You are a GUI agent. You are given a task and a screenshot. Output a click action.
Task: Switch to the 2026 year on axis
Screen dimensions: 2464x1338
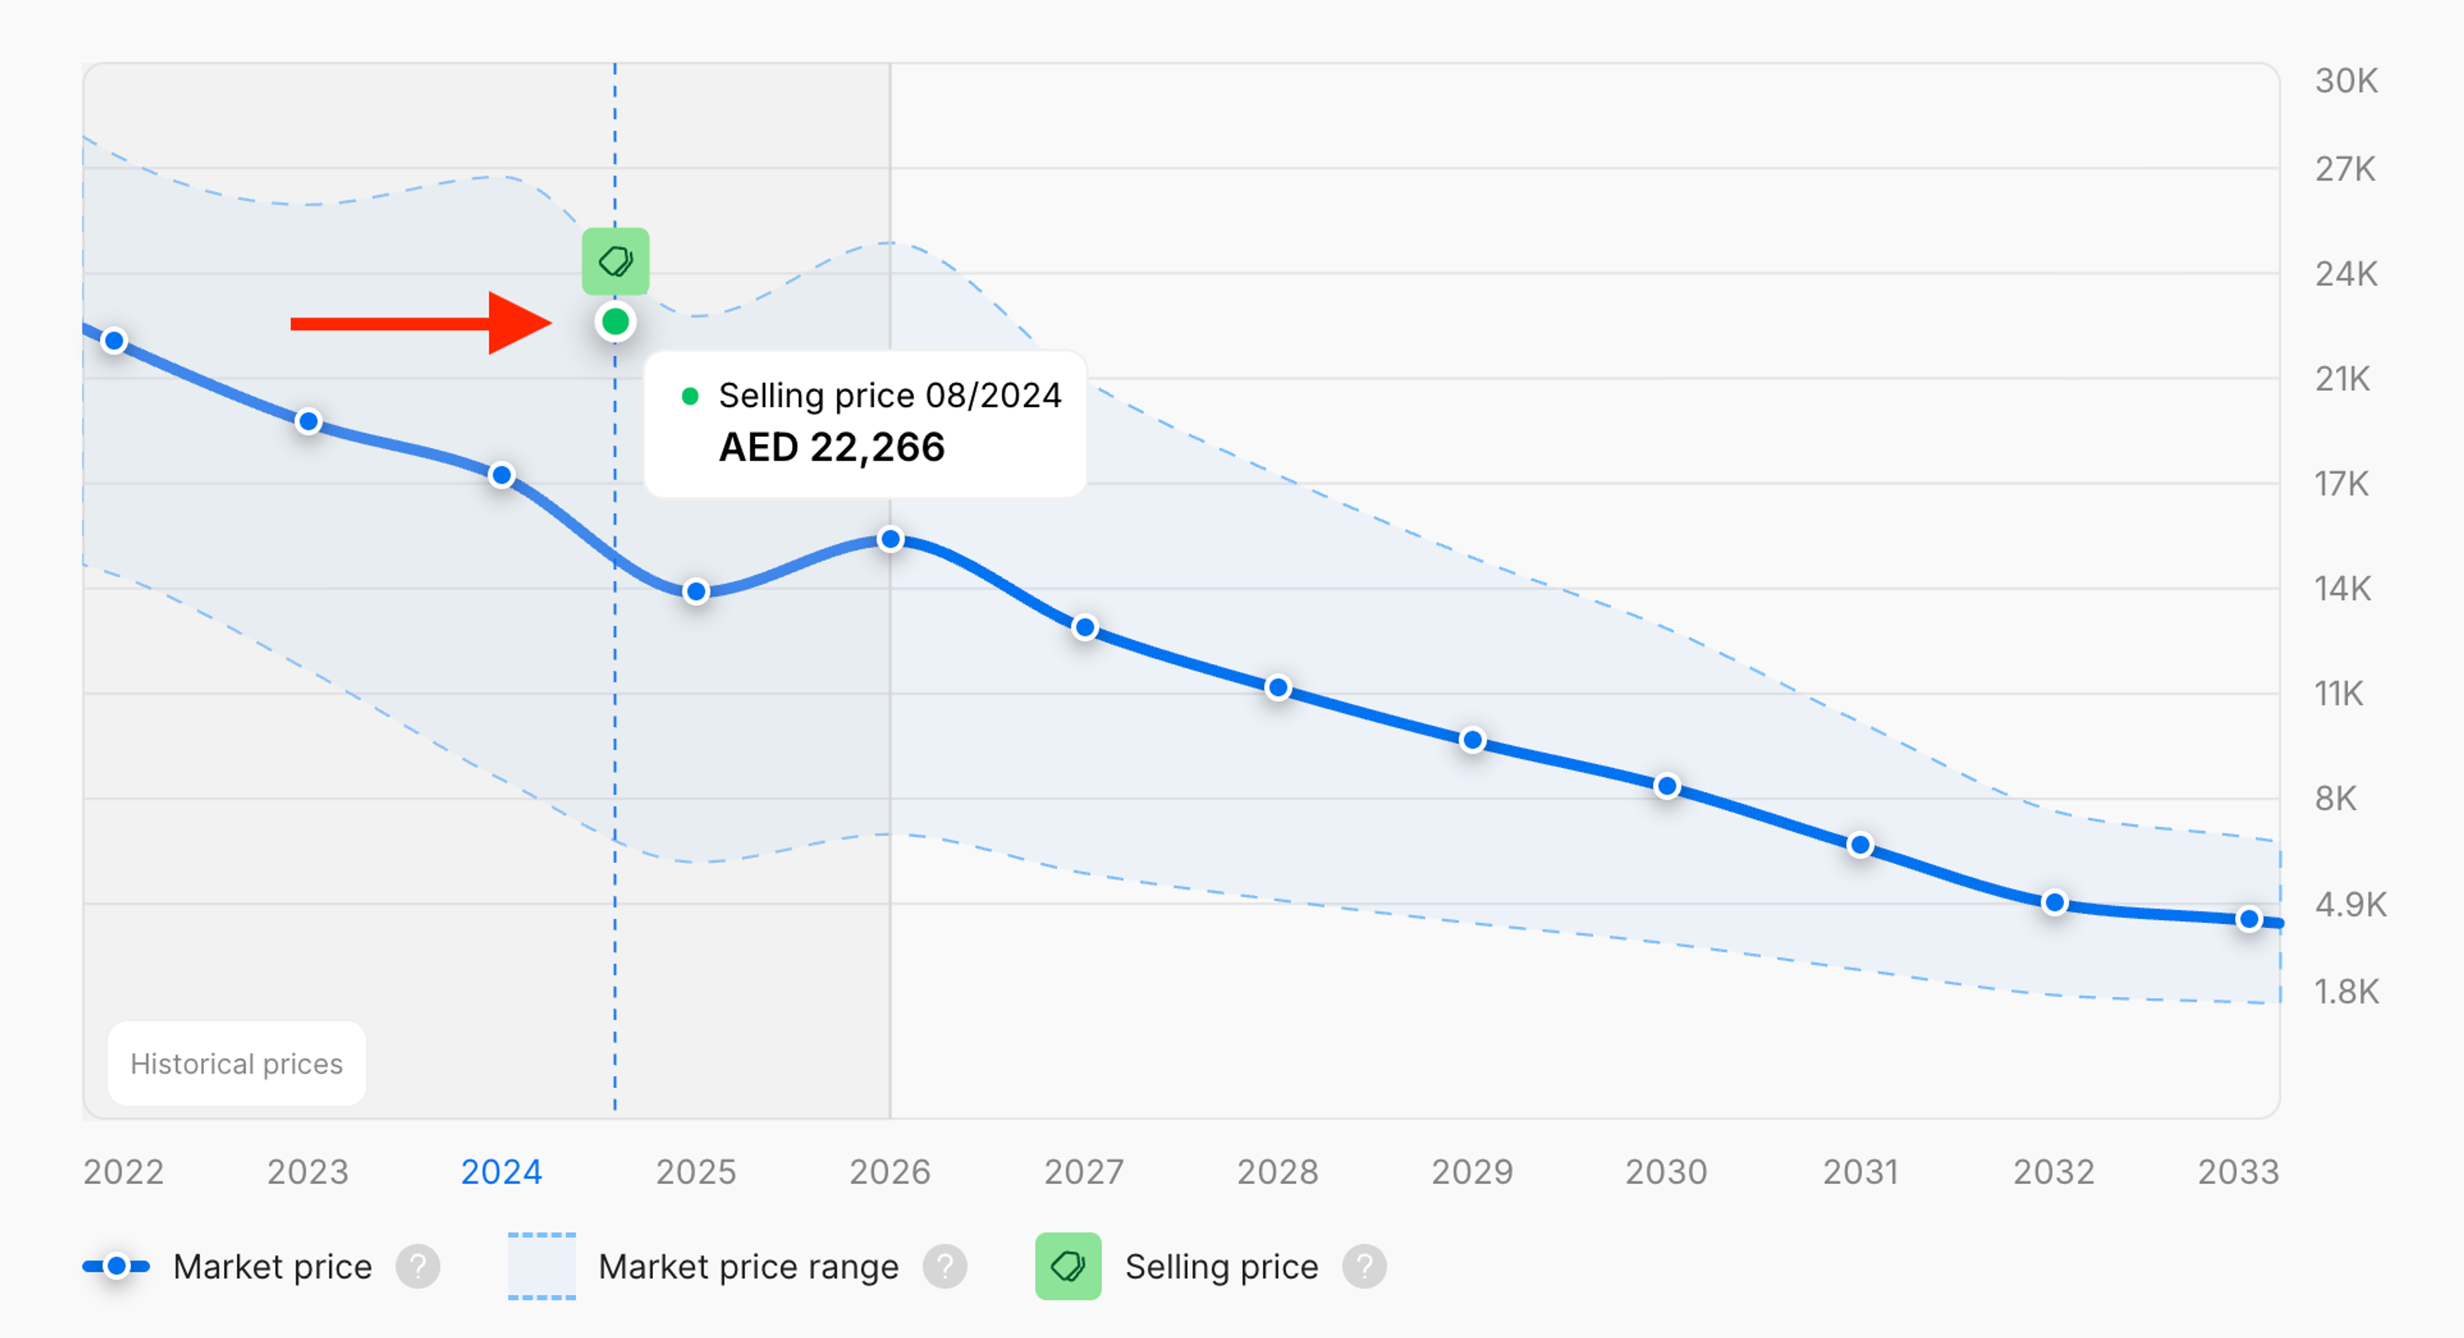891,1171
